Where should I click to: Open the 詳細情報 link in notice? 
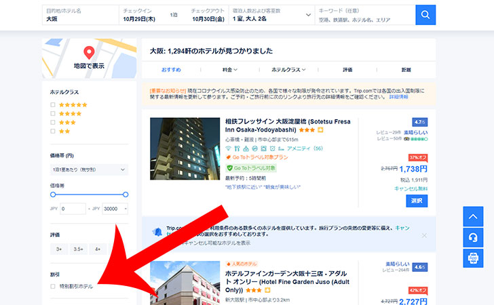coord(398,97)
